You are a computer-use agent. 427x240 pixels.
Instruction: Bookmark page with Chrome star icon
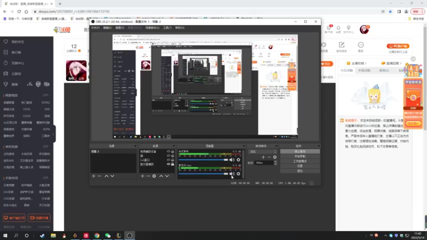390,12
